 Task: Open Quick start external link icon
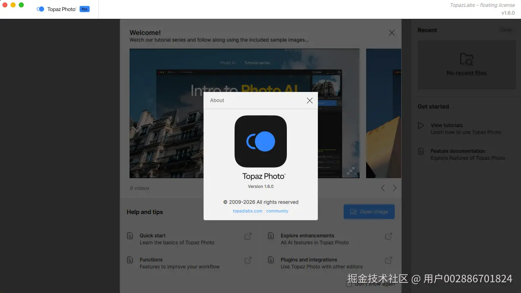(248, 236)
